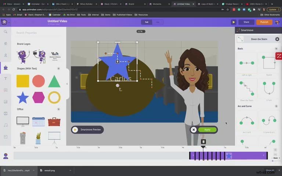Open the Published Videos bookmark folder
Image resolution: width=282 pixels, height=176 pixels.
(122, 15)
